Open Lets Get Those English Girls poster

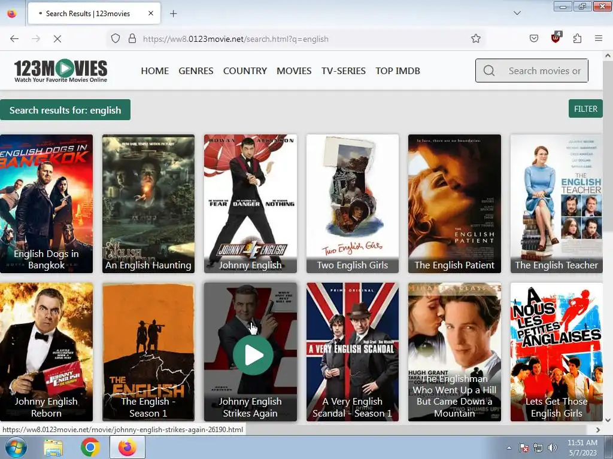pyautogui.click(x=556, y=351)
